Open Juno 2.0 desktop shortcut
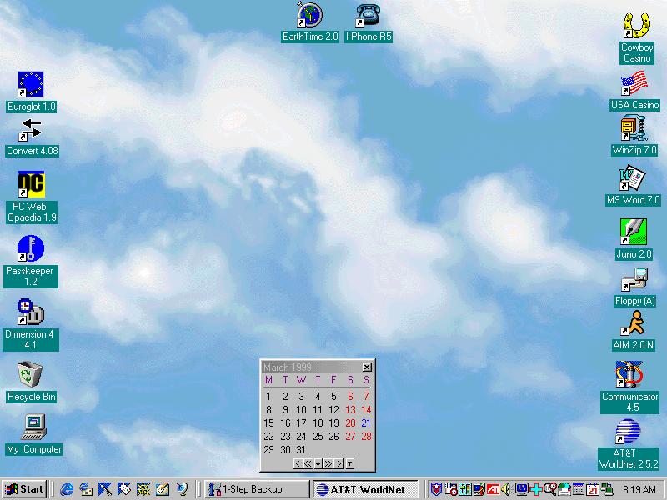 (634, 232)
